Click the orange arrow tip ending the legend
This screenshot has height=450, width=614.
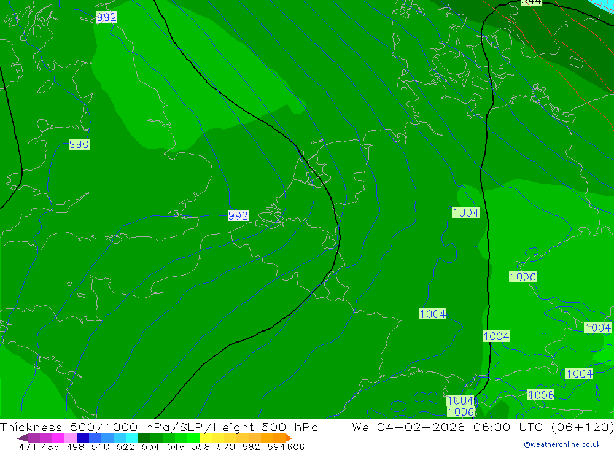pos(289,438)
